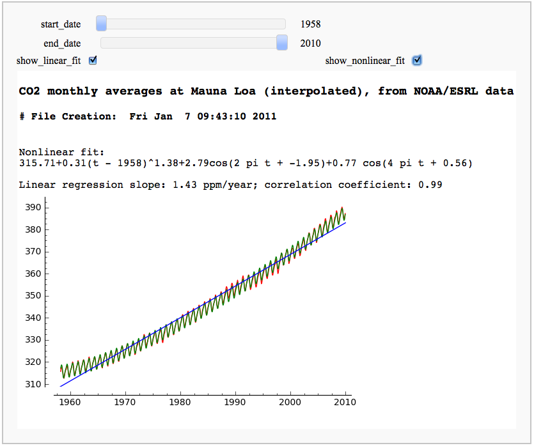
Task: Click the start_date label text
Action: coord(61,24)
